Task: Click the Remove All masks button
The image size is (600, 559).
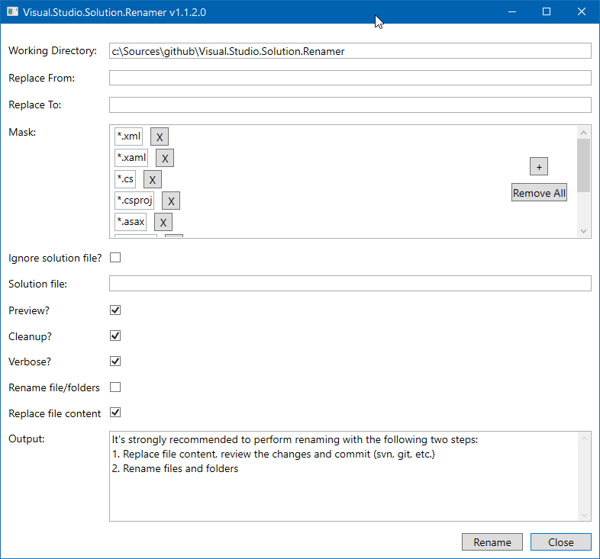Action: [539, 193]
